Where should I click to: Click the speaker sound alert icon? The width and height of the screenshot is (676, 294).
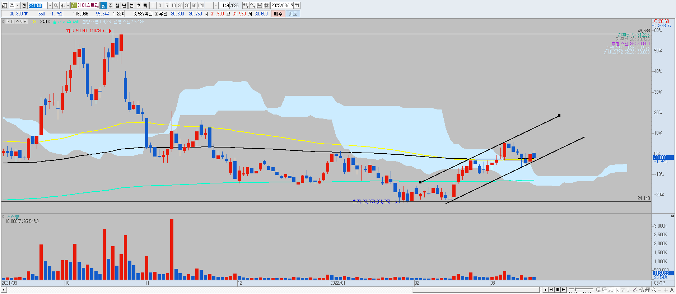pos(63,5)
